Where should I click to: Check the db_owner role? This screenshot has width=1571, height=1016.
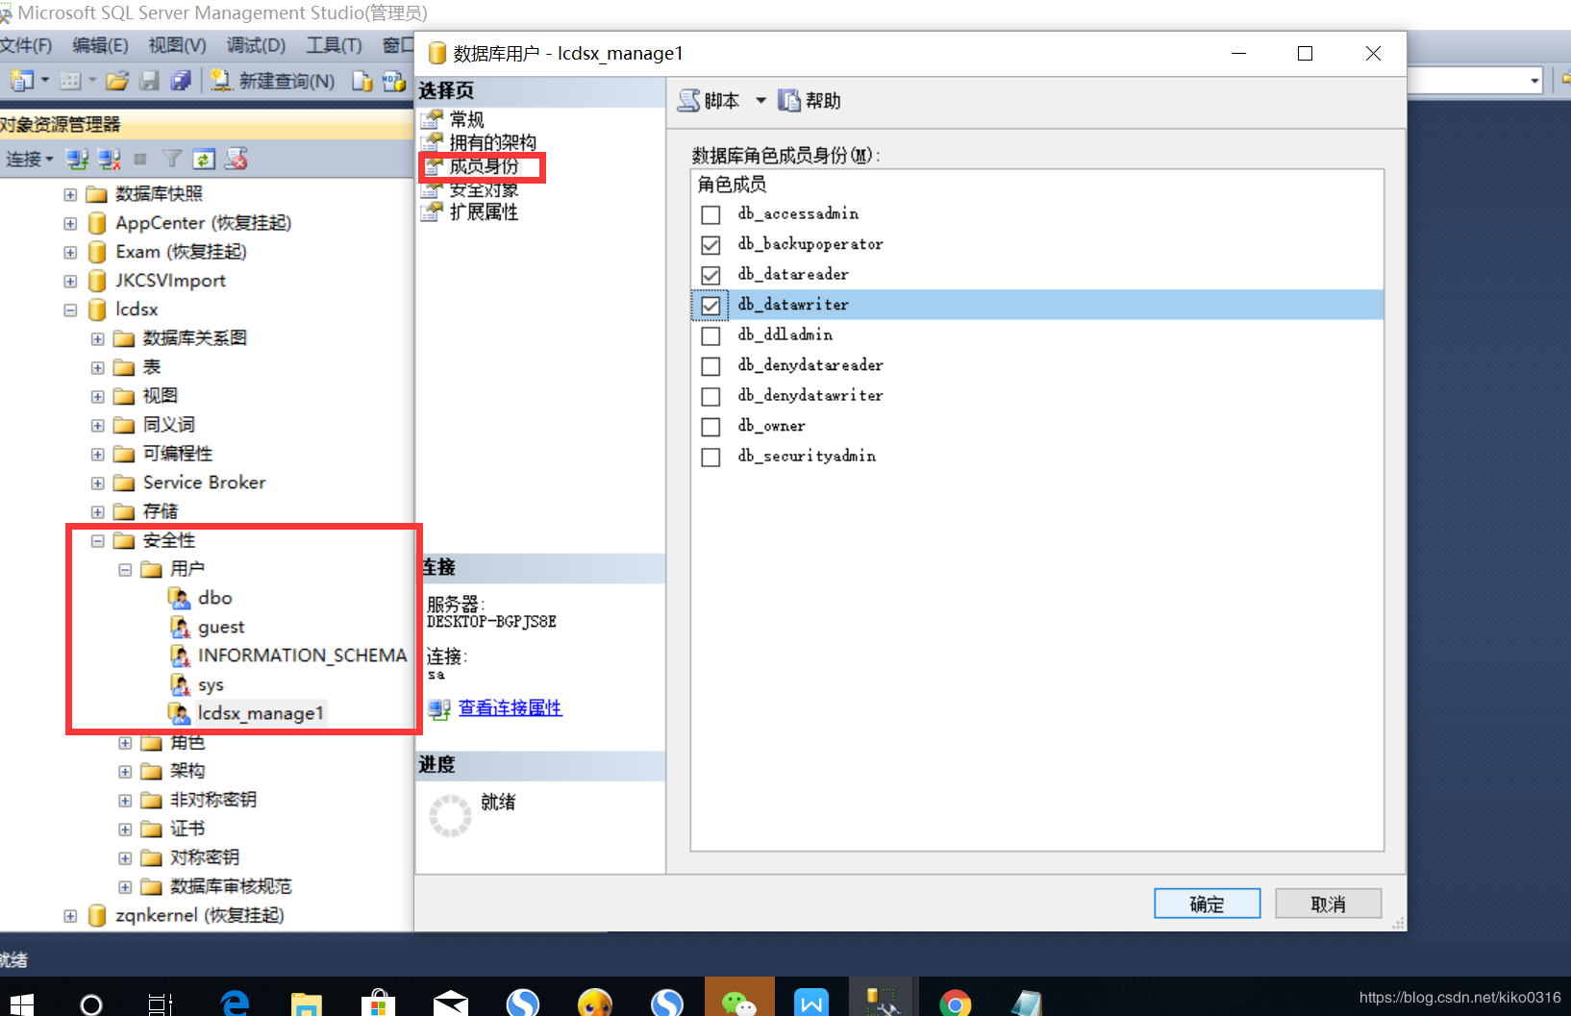coord(711,427)
